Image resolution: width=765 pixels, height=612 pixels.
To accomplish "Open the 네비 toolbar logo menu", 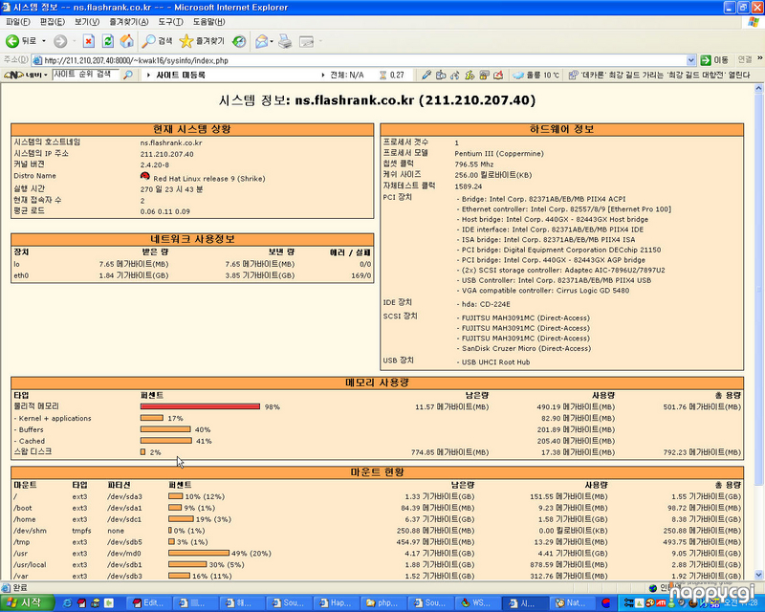I will tap(26, 75).
